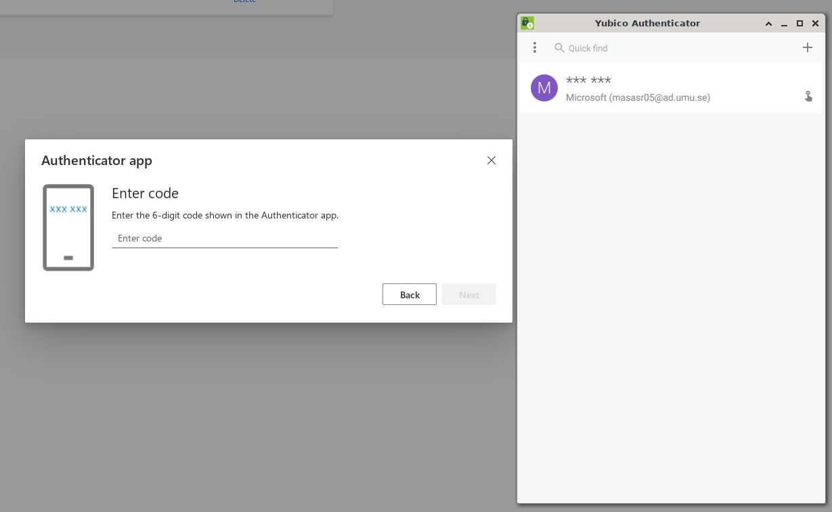832x512 pixels.
Task: Roll up window using the title bar caret
Action: click(x=768, y=24)
